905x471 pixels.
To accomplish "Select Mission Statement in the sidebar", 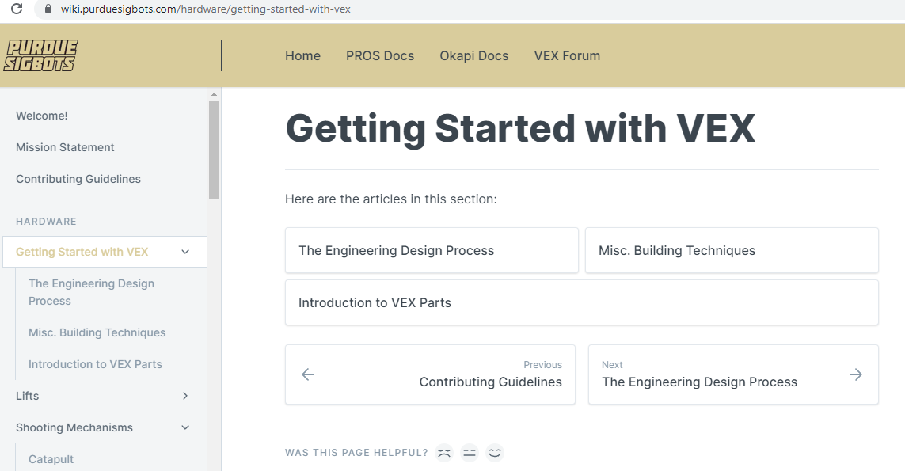I will [x=65, y=147].
